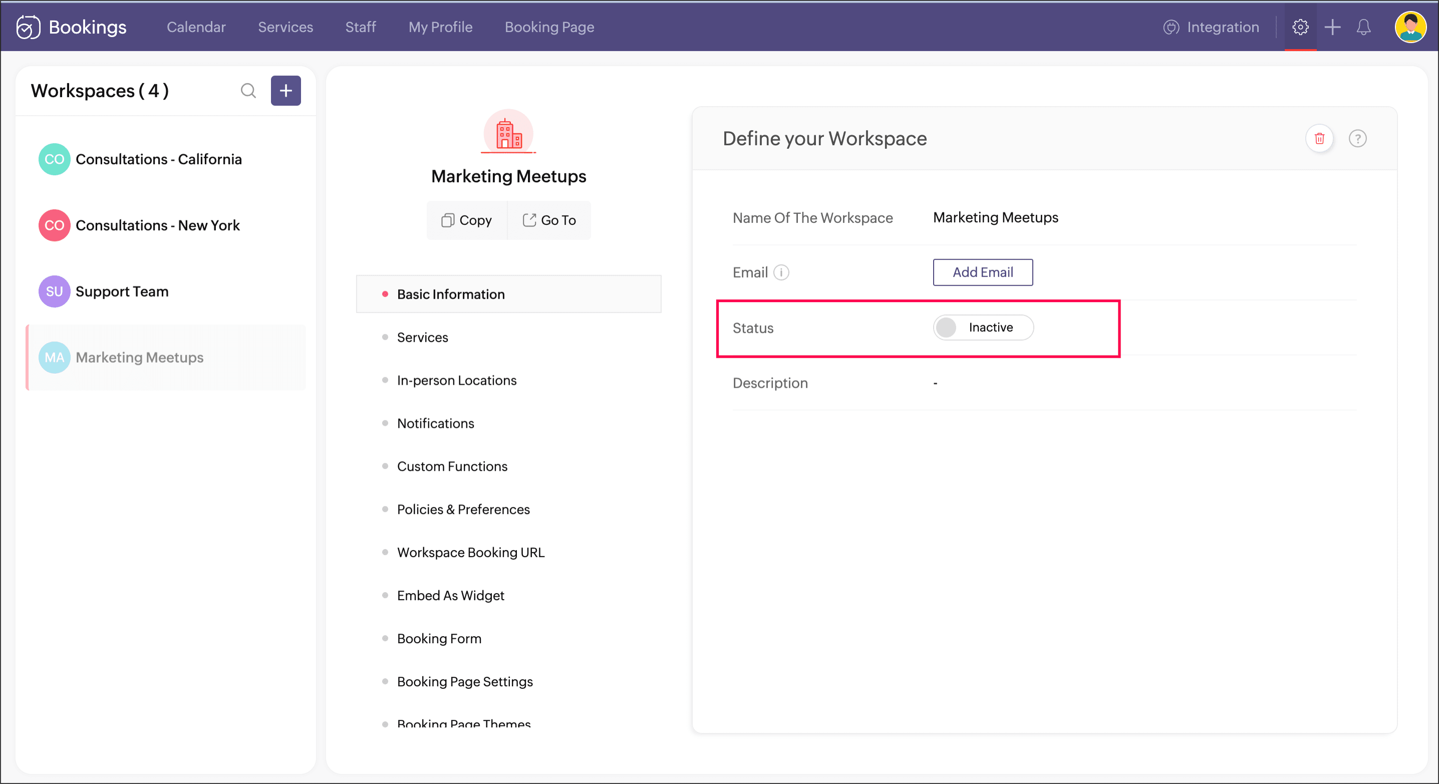The height and width of the screenshot is (784, 1439).
Task: Click the workspace name value Marketing Meetups
Action: (995, 217)
